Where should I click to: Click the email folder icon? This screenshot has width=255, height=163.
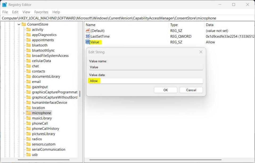[x=28, y=82]
